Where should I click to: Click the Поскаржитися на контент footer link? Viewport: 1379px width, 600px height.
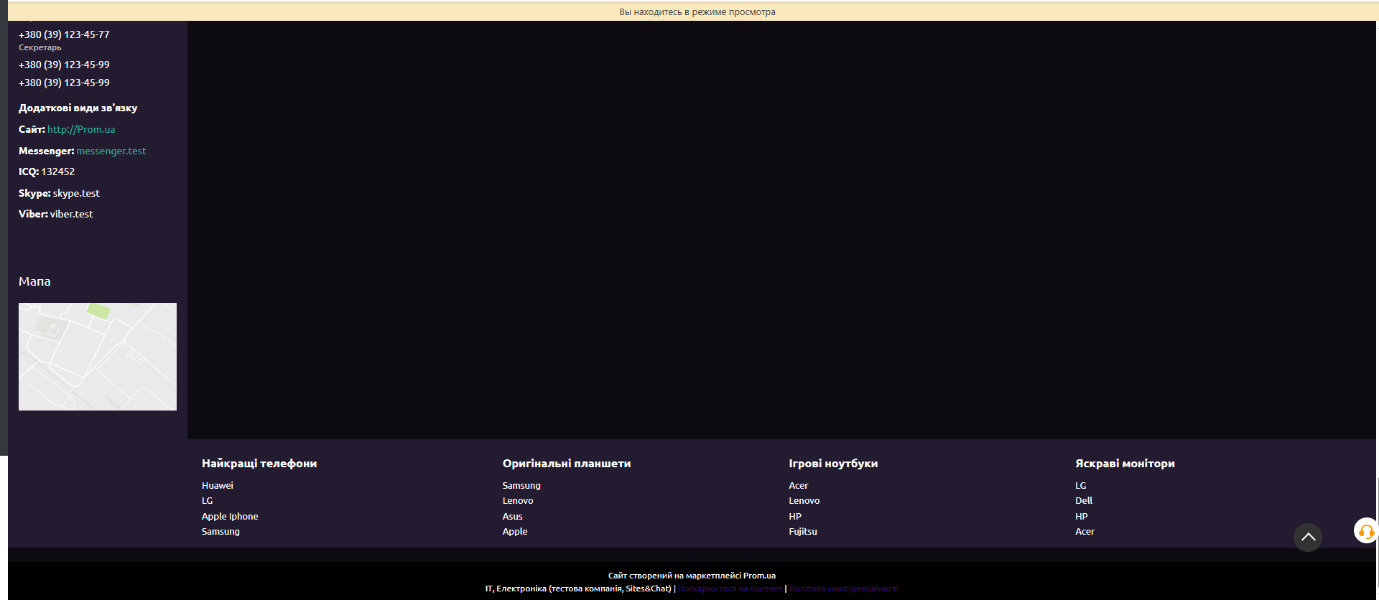click(x=730, y=589)
